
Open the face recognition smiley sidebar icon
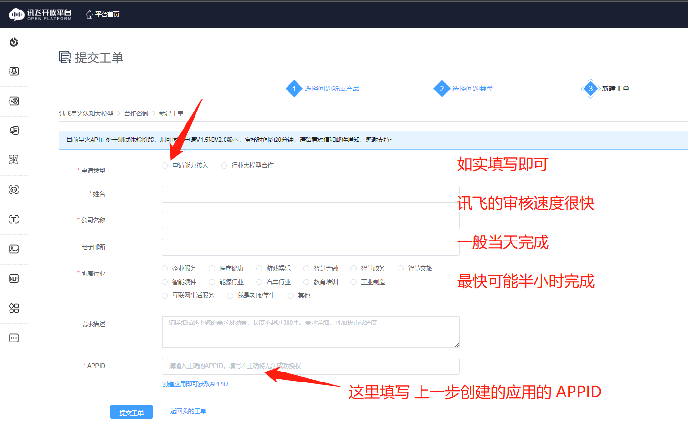click(14, 190)
